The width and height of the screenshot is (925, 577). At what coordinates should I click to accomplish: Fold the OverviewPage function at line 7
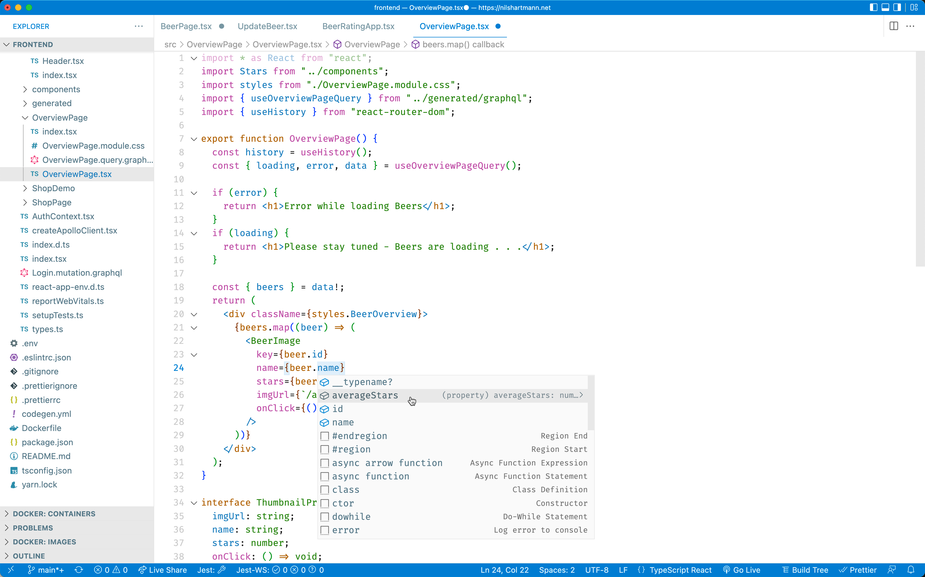(194, 139)
